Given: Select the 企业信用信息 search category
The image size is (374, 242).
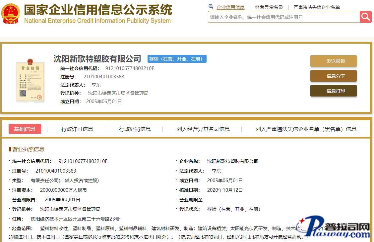Looking at the screenshot, I should coord(230,7).
